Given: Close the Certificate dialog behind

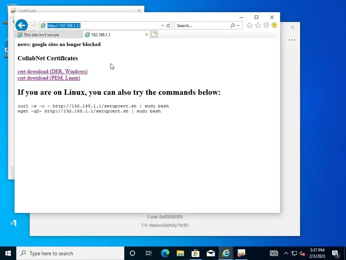Looking at the screenshot, I should (139, 10).
